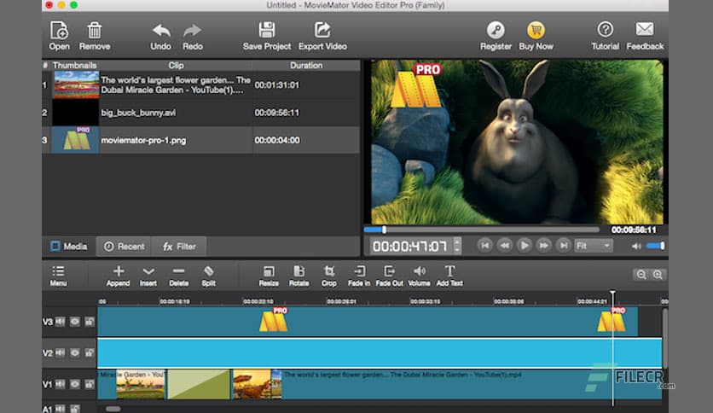This screenshot has height=413, width=713.
Task: Apply Fade Out effect
Action: [x=389, y=276]
